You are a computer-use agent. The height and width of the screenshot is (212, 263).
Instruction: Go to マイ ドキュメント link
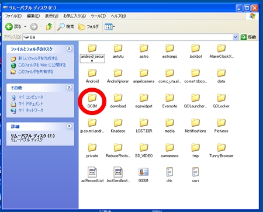[30, 104]
